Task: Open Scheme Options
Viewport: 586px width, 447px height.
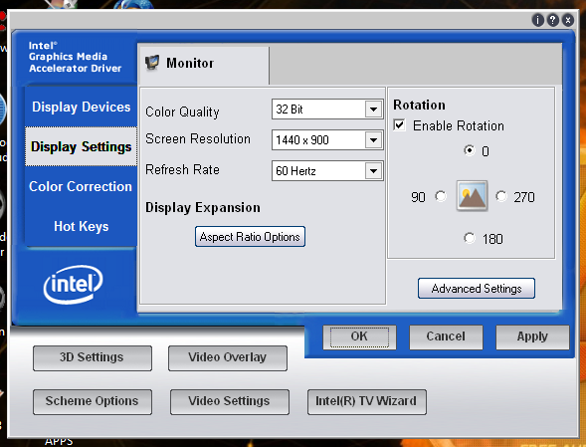Action: 93,402
